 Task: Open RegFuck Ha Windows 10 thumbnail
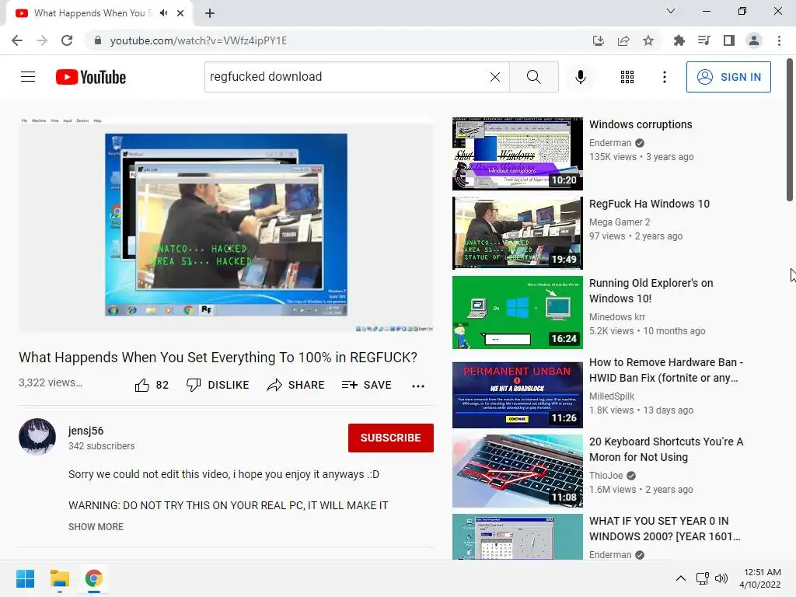(517, 233)
